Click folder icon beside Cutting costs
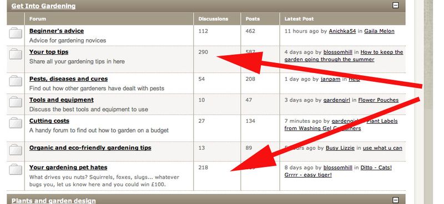 [16, 123]
